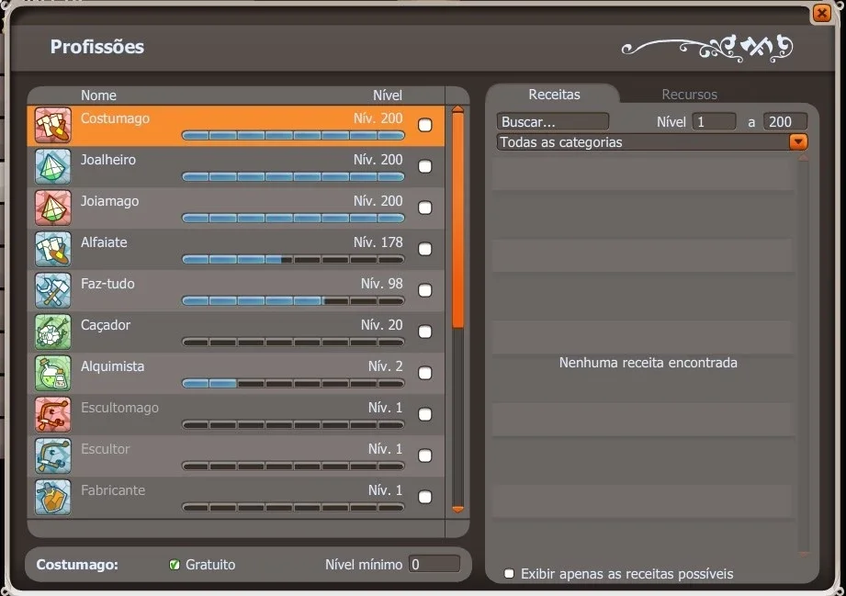This screenshot has height=596, width=846.
Task: Enable Exibir apenas as receitas possíveis
Action: (x=509, y=573)
